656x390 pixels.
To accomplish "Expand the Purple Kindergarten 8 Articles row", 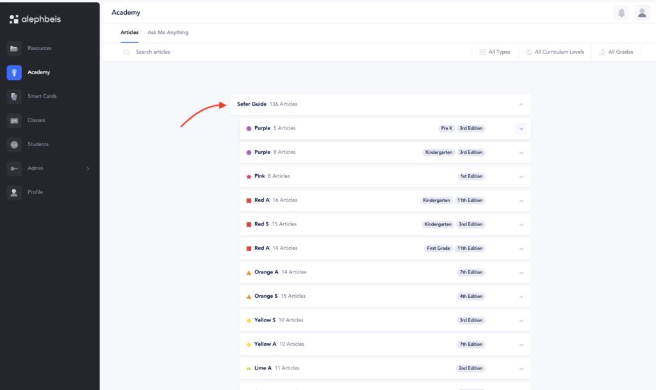I will [521, 152].
